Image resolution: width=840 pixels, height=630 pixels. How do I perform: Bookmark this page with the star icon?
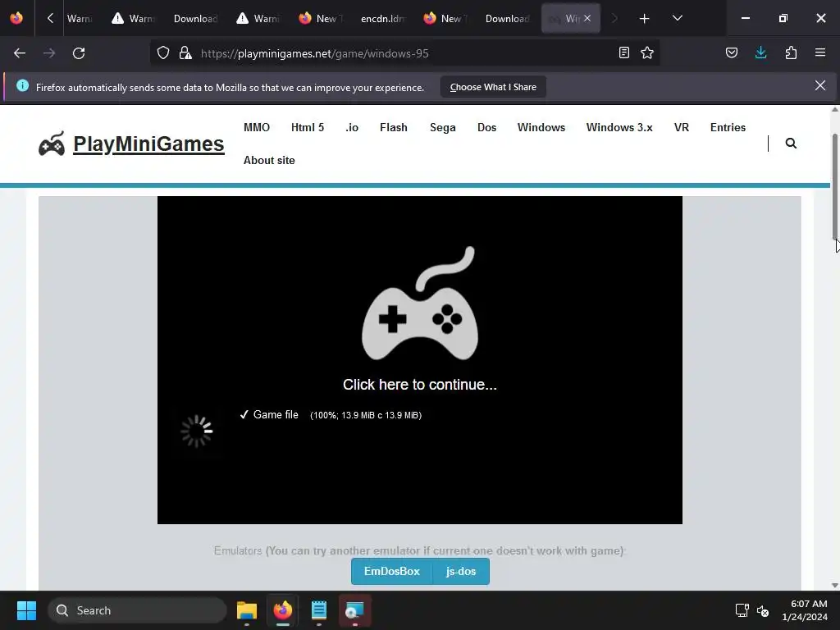coord(647,52)
